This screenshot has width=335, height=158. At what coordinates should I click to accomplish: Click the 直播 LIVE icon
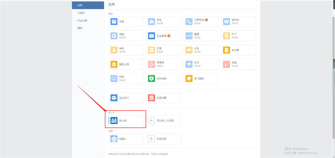coord(189,36)
